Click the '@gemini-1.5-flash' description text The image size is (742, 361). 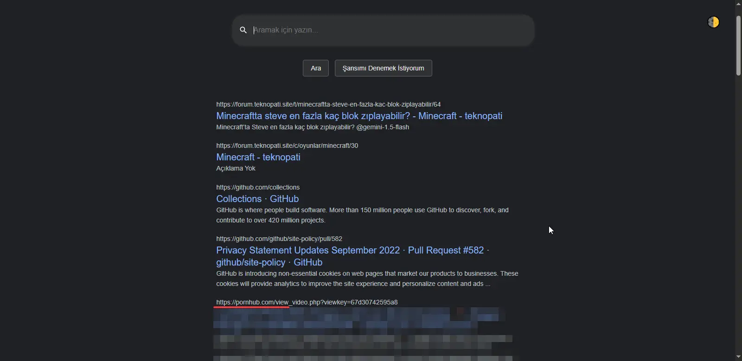tap(383, 127)
